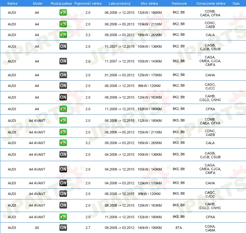Click the PB icon for A4 8K2 155kW / 211KM
Screen dimensions: 246x233
pos(63,24)
